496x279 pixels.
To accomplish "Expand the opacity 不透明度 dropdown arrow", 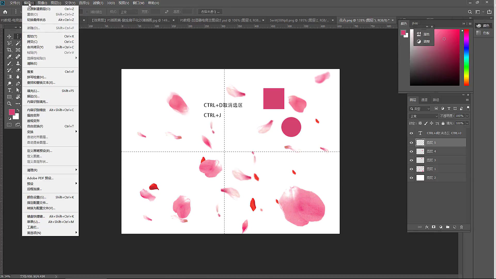I will click(467, 116).
